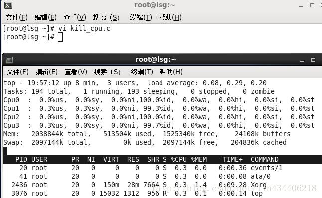
Task: Click the Cpu2 usage row
Action: tap(159, 117)
